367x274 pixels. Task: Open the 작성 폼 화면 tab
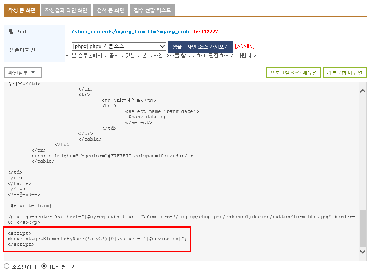22,10
